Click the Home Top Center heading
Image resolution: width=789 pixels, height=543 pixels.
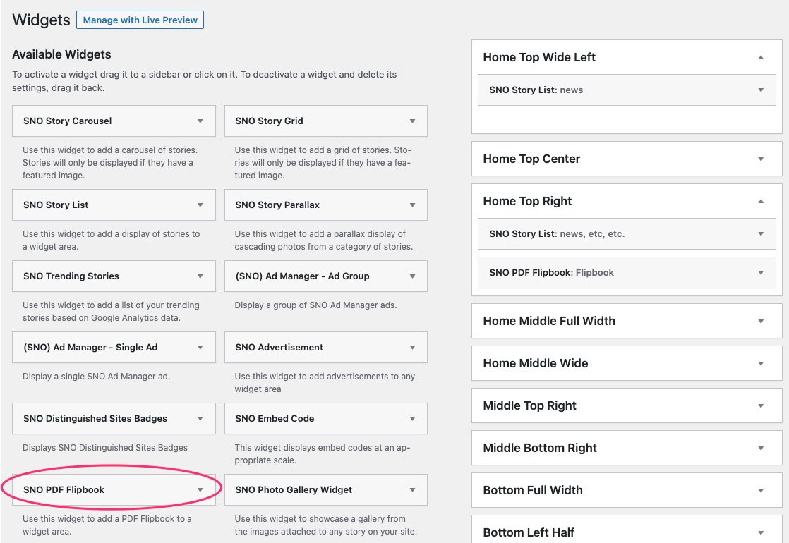(531, 159)
